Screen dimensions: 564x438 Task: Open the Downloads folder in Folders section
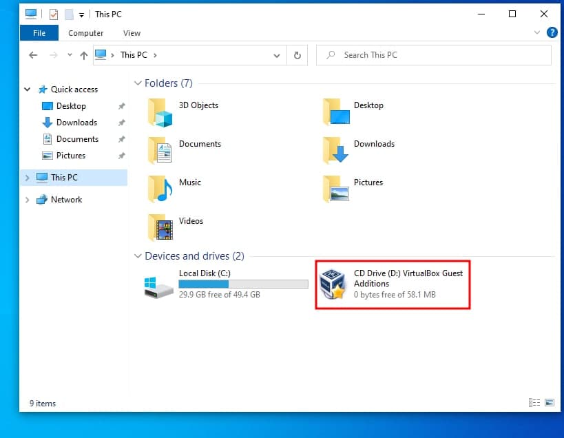pyautogui.click(x=336, y=151)
